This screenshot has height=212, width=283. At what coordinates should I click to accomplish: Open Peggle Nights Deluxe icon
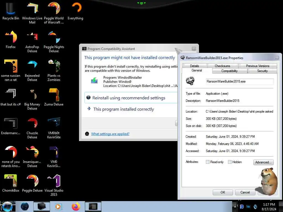click(x=54, y=42)
